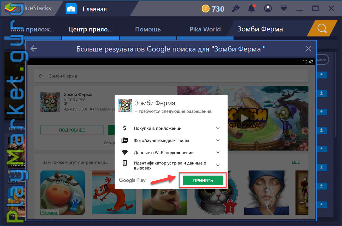Open the Pika World tab
Image resolution: width=342 pixels, height=226 pixels.
(x=205, y=29)
